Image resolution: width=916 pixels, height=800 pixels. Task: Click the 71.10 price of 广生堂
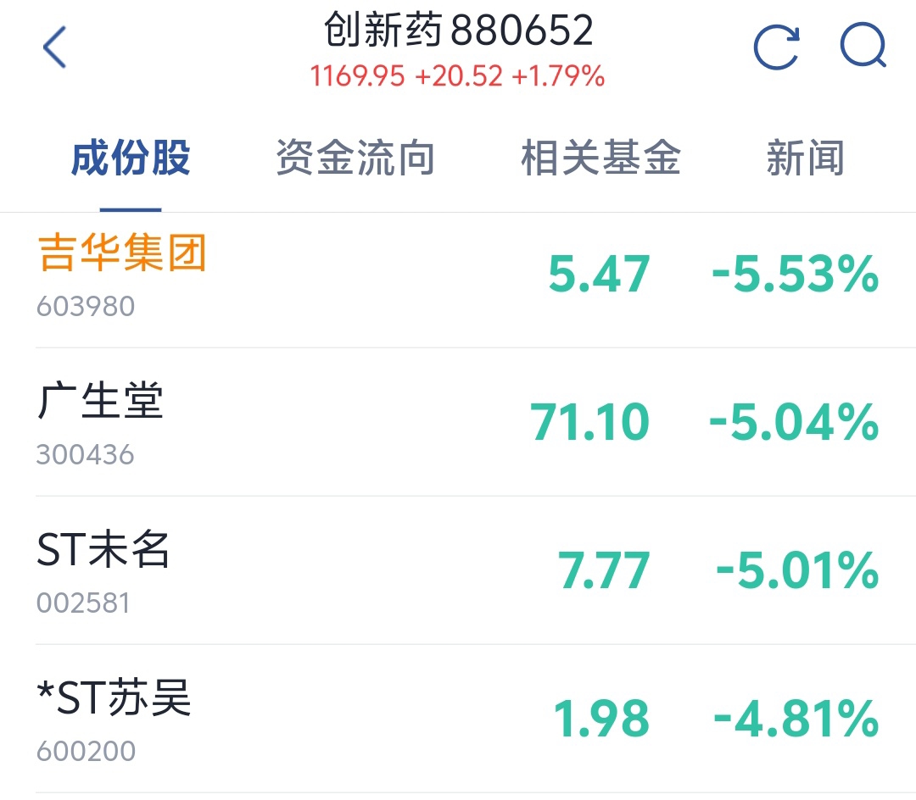(x=589, y=422)
